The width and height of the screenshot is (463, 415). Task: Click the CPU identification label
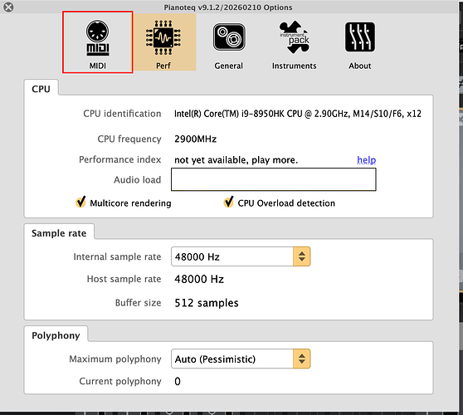pos(122,114)
